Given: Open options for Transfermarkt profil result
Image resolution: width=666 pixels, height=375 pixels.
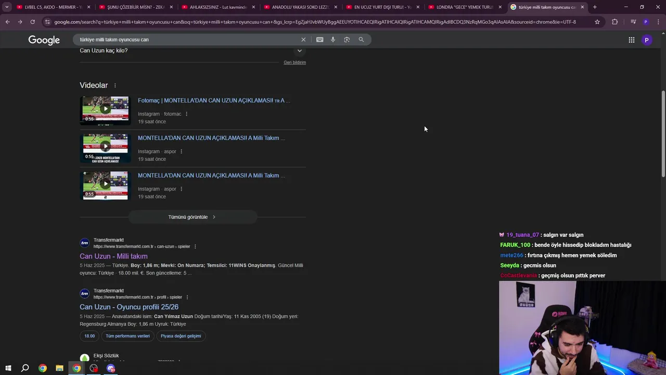Looking at the screenshot, I should tap(187, 297).
